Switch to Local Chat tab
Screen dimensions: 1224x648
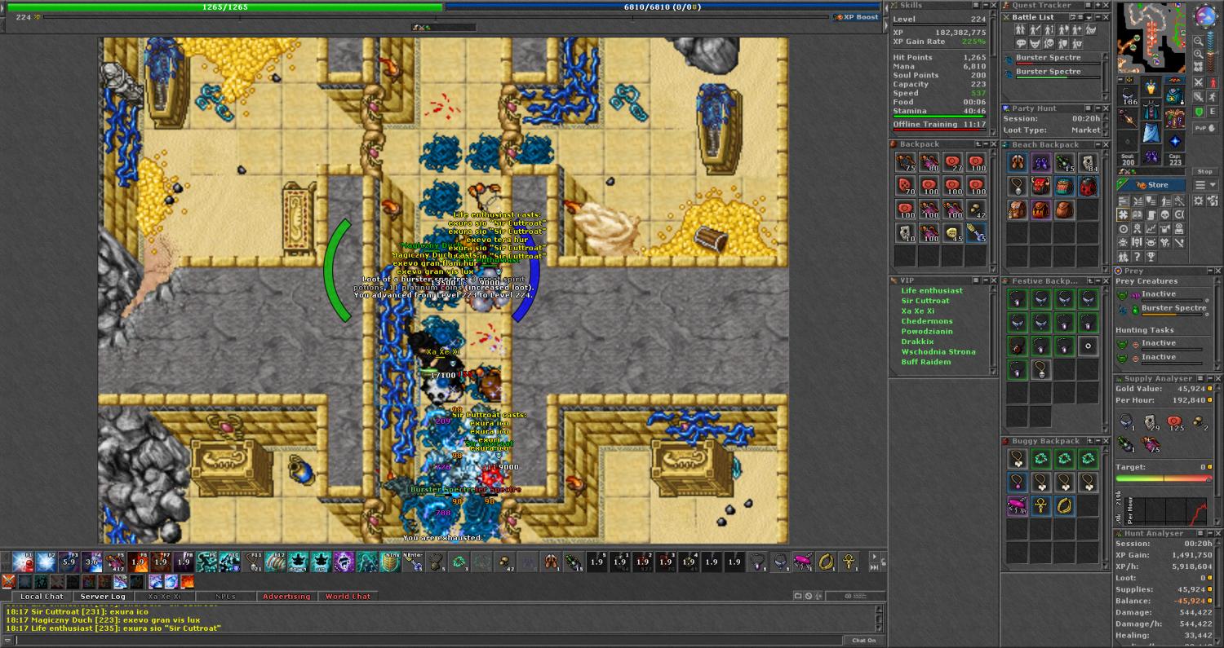(42, 596)
